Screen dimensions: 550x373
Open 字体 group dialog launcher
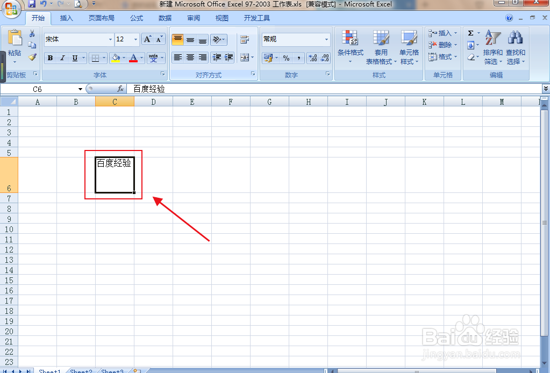tap(163, 74)
